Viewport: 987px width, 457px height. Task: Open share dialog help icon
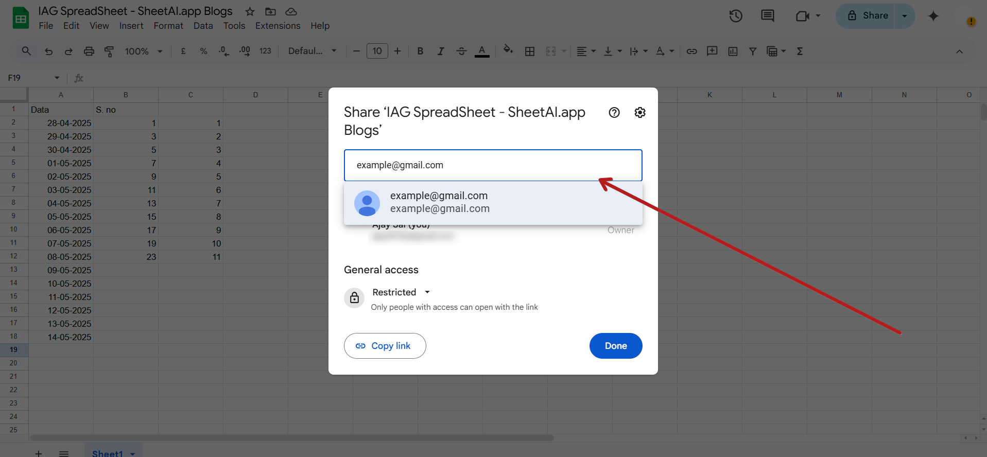point(614,113)
